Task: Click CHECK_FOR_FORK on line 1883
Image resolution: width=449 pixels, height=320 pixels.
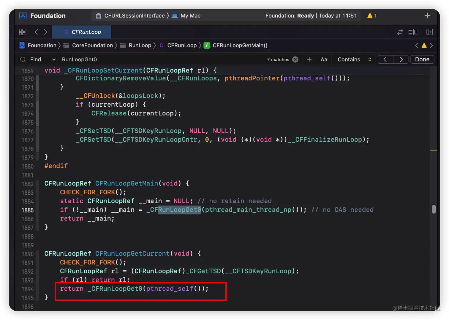Action: click(87, 192)
